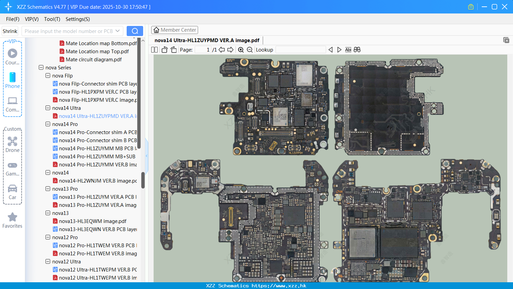Open Favorites star

click(x=12, y=221)
